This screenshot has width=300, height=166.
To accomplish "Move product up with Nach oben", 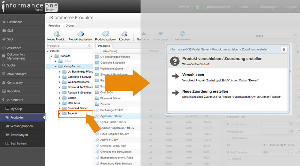I will point(143,34).
